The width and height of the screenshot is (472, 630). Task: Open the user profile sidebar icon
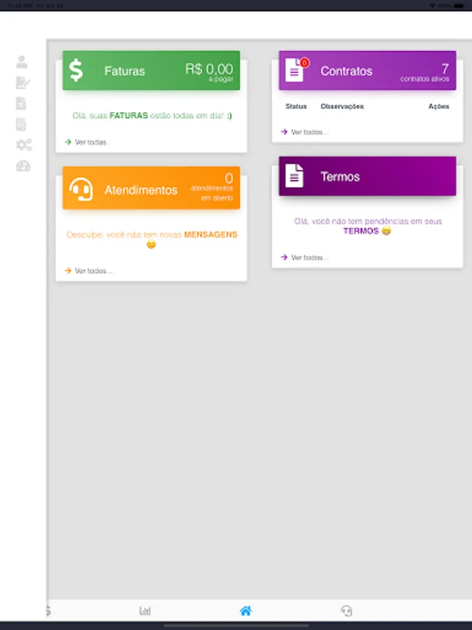coord(22,62)
